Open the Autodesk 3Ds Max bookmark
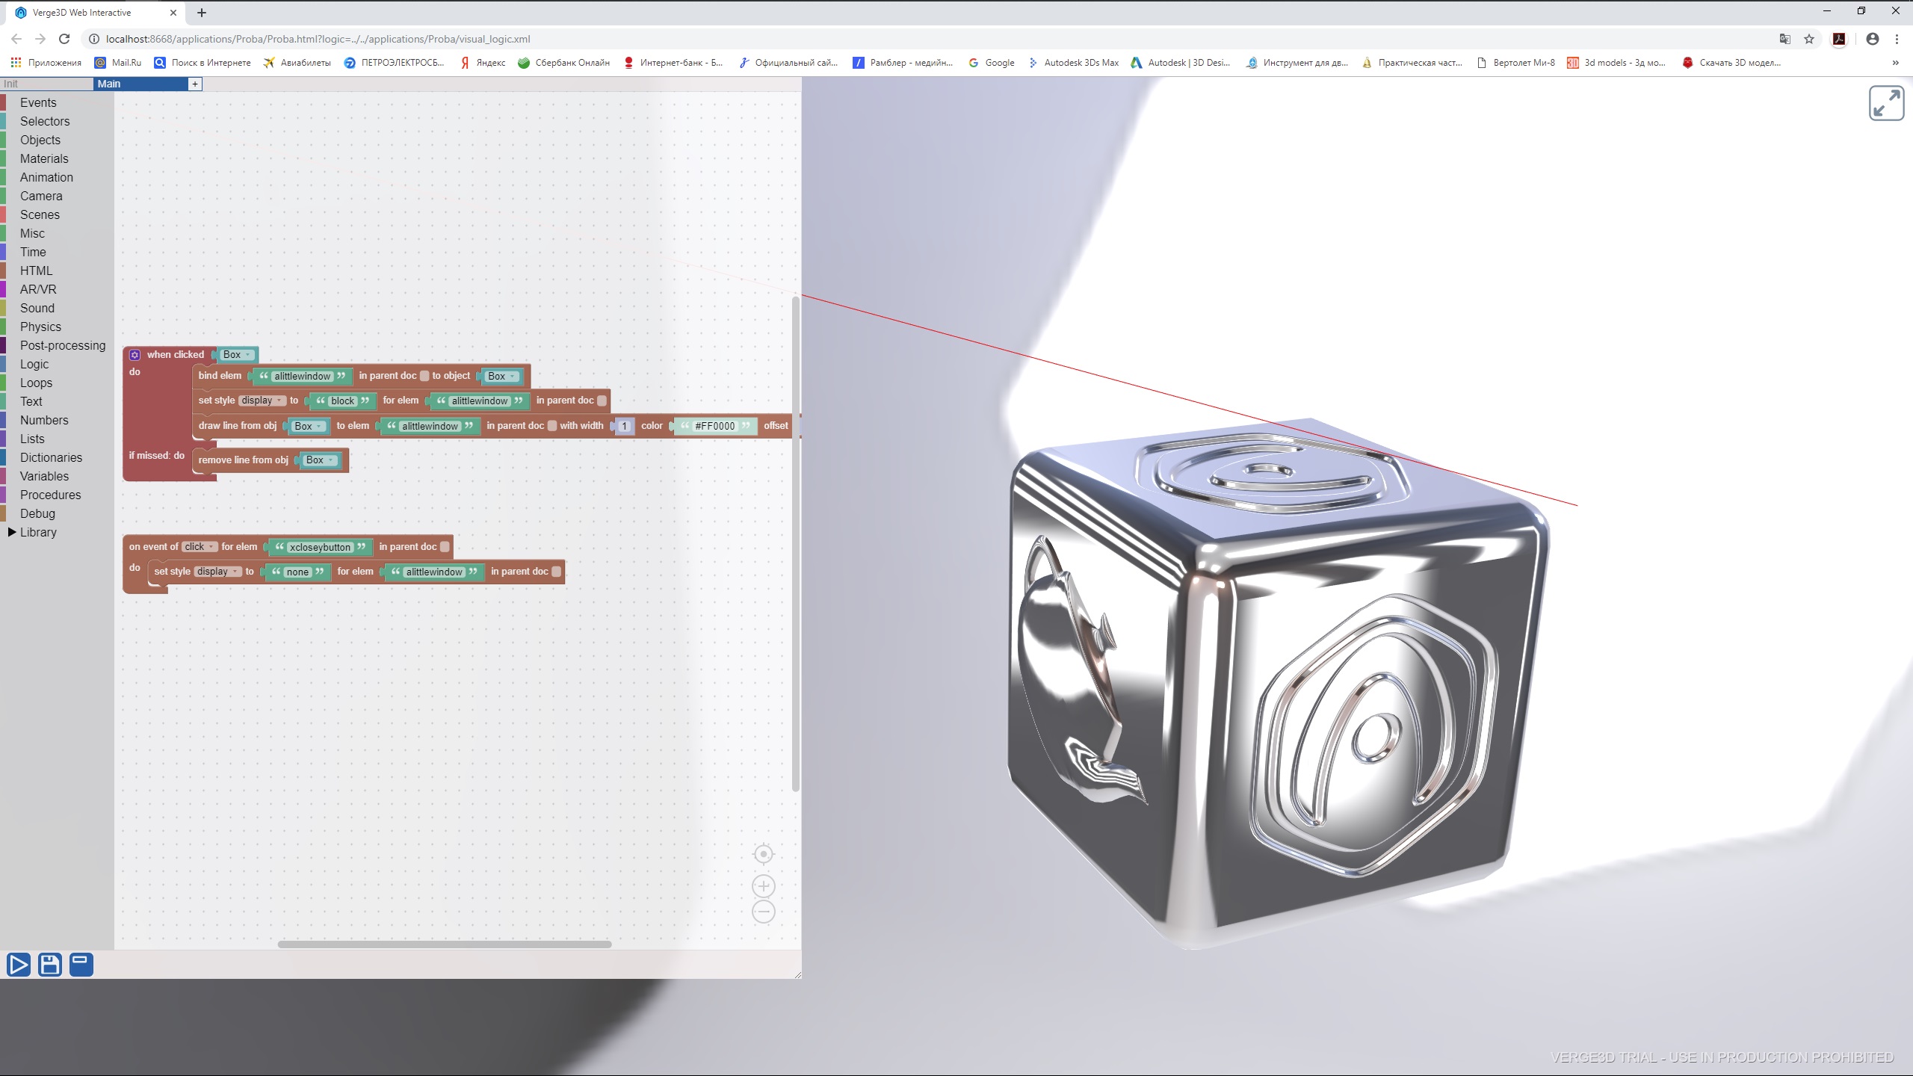 (x=1073, y=63)
